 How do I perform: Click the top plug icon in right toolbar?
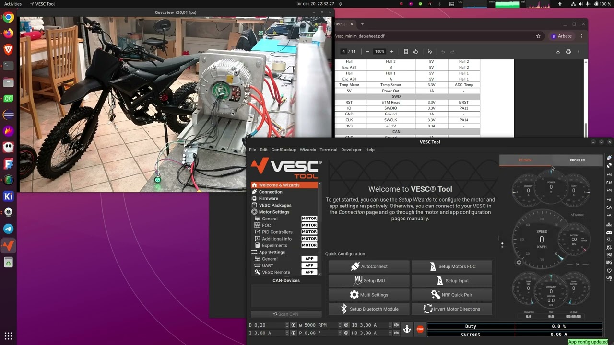(x=609, y=158)
